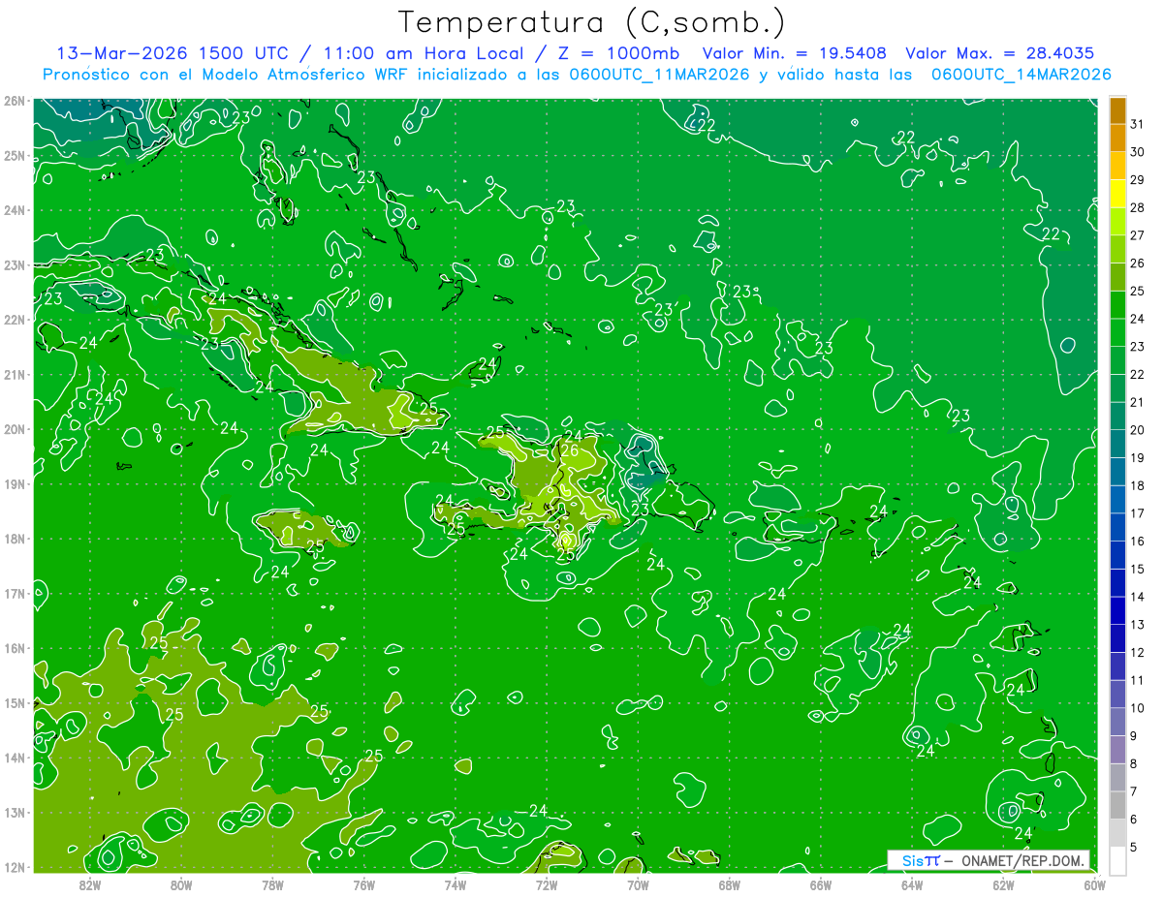Viewport: 1163px width, 898px height.
Task: Click the color scale label "10"
Action: pyautogui.click(x=1138, y=708)
